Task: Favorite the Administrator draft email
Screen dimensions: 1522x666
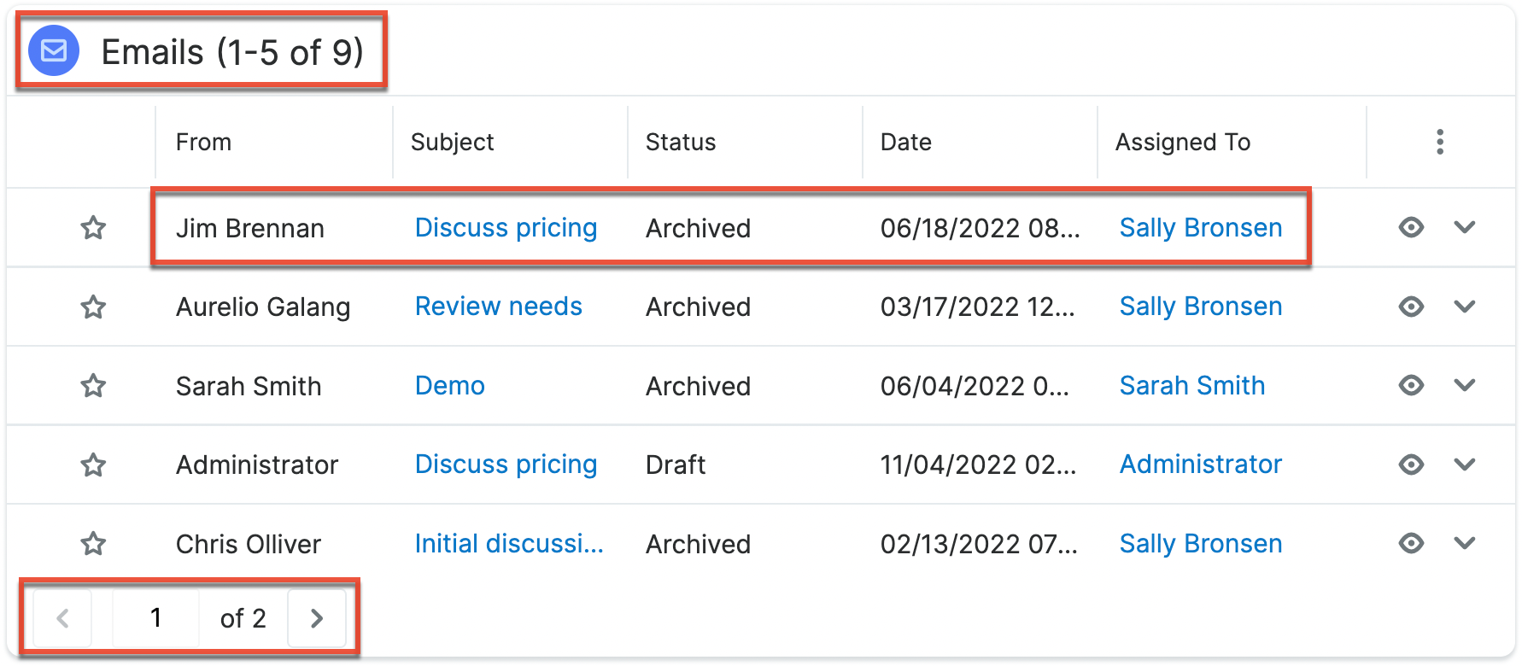Action: tap(93, 464)
